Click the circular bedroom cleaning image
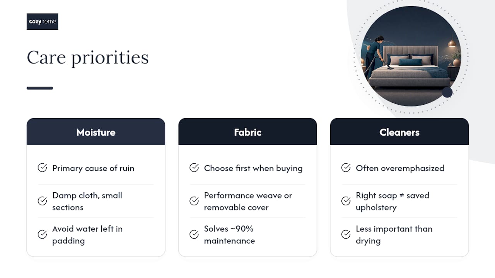This screenshot has width=495, height=278. pyautogui.click(x=411, y=56)
